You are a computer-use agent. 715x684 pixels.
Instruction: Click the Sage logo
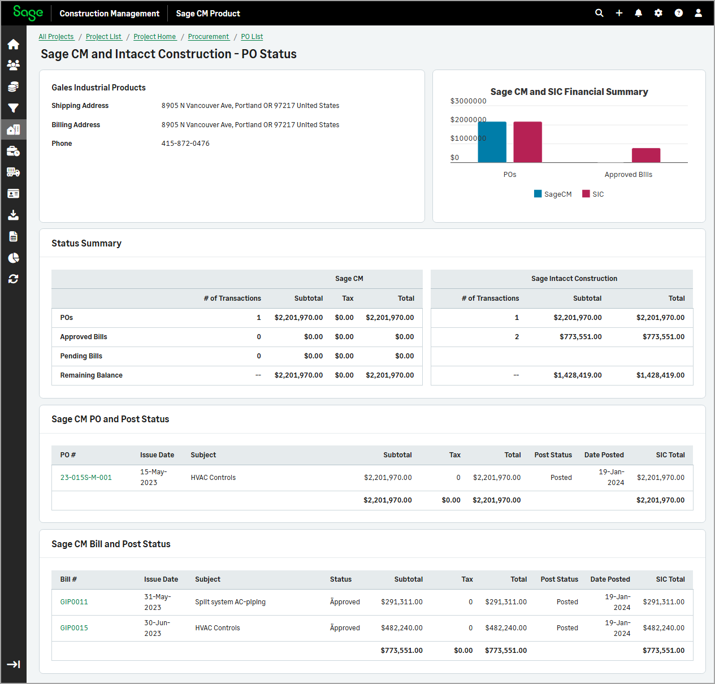pos(28,13)
